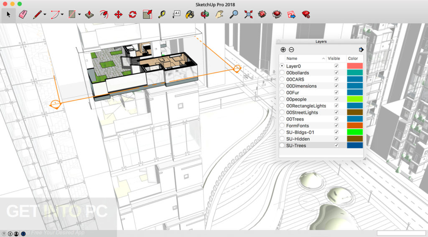The width and height of the screenshot is (428, 237).
Task: Click the Color column header
Action: 353,58
